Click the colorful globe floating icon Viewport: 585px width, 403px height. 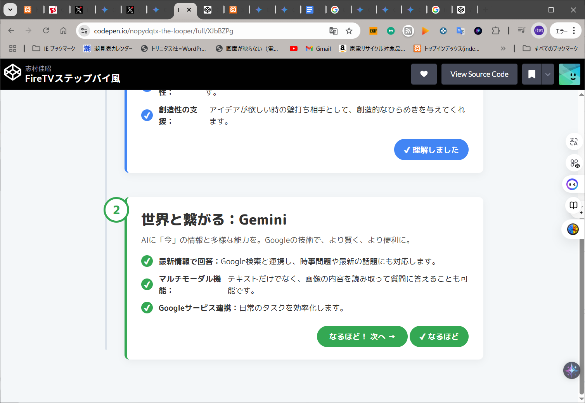click(573, 229)
